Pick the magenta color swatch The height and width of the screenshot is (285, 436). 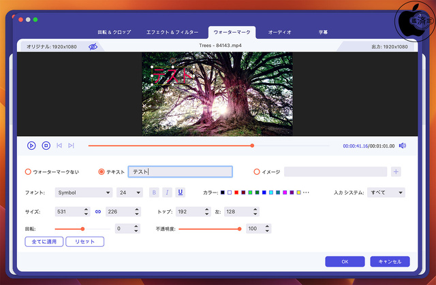[285, 192]
